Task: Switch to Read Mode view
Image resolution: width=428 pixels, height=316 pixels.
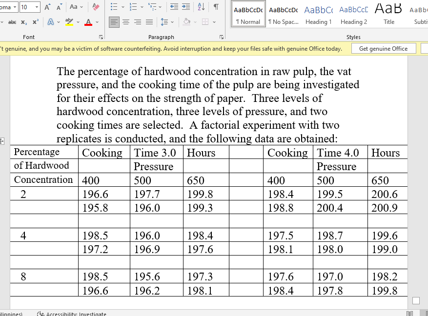Action: [410, 314]
